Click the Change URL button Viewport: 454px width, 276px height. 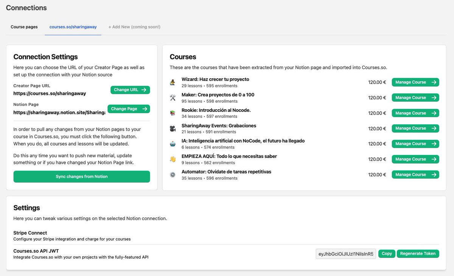point(130,90)
